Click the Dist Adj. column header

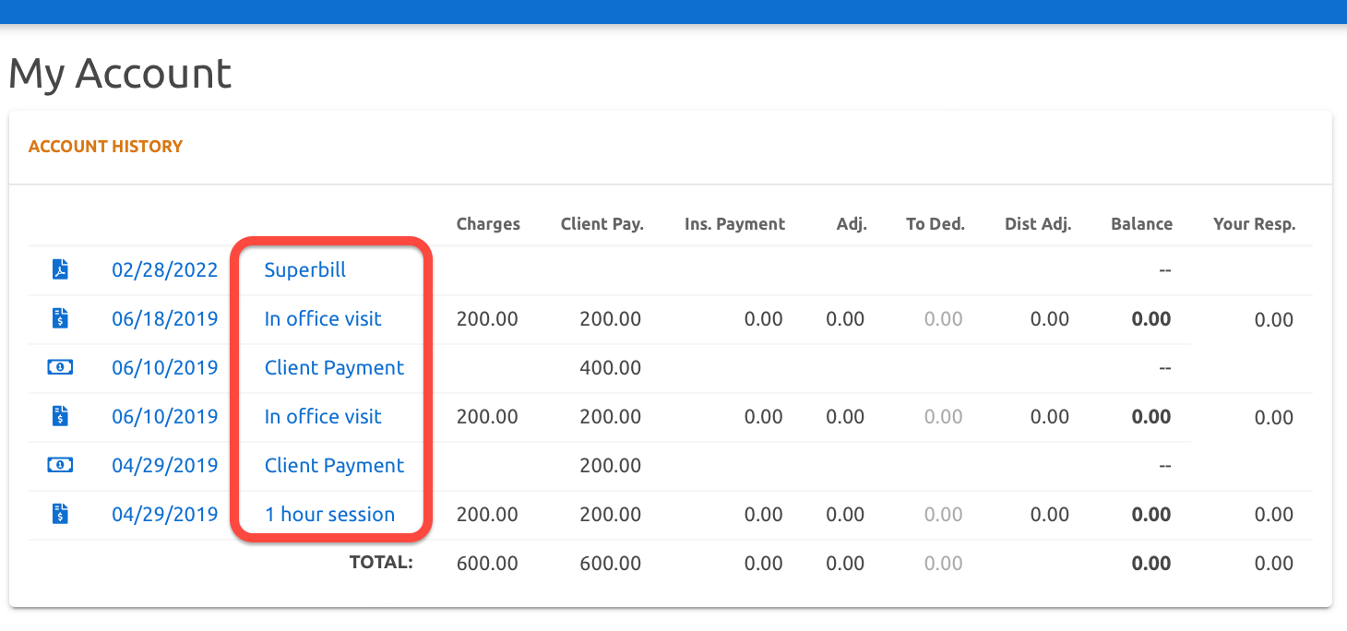pyautogui.click(x=1038, y=223)
